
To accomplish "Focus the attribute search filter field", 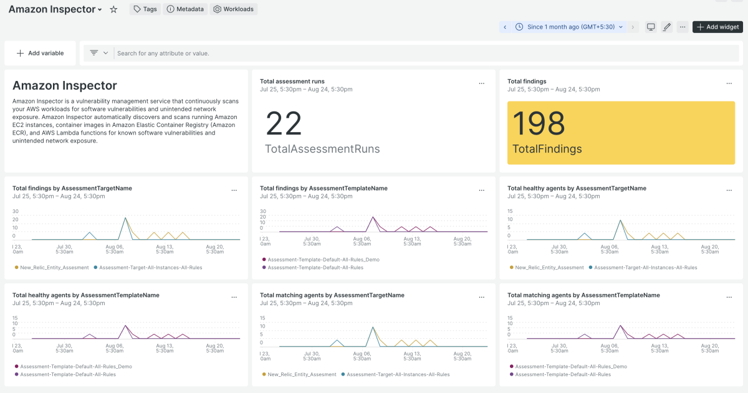I will click(424, 53).
